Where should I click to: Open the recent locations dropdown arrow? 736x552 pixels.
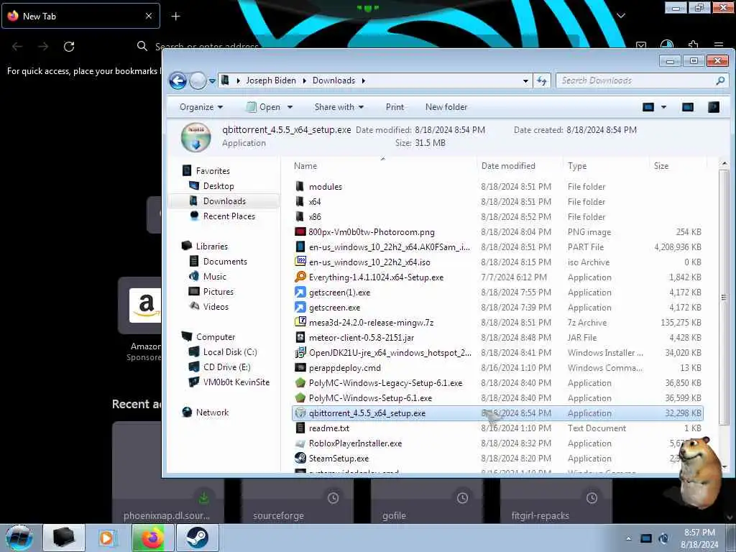coord(212,80)
